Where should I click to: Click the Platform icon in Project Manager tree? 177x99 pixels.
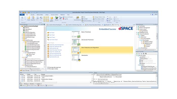point(24,28)
